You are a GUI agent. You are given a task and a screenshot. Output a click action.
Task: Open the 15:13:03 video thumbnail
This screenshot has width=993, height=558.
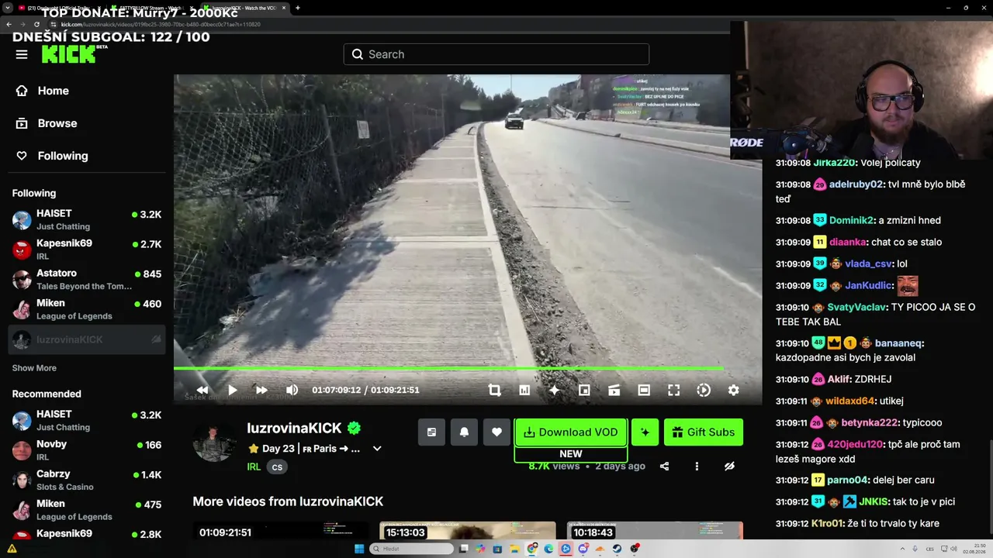point(468,530)
